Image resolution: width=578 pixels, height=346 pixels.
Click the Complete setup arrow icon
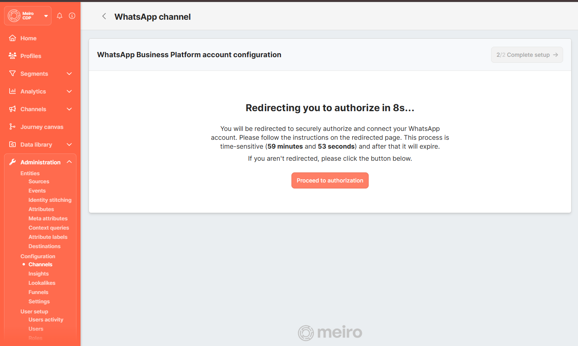click(555, 55)
